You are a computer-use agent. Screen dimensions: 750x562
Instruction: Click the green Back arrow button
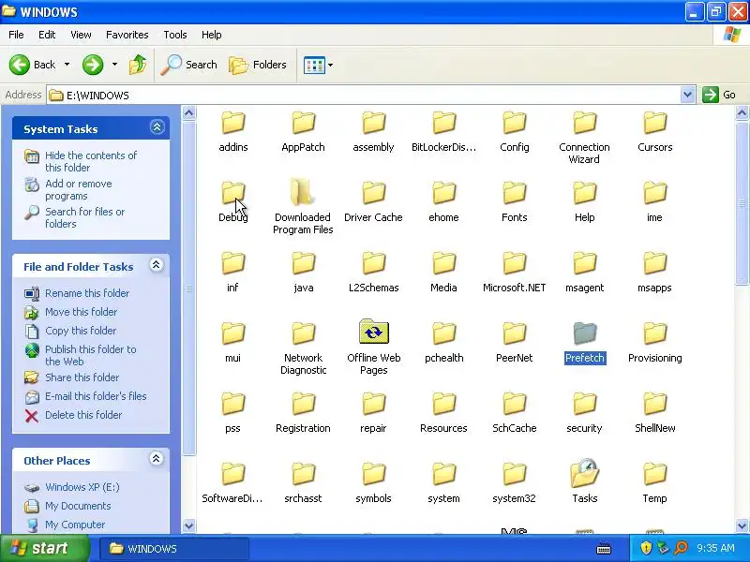click(x=20, y=65)
